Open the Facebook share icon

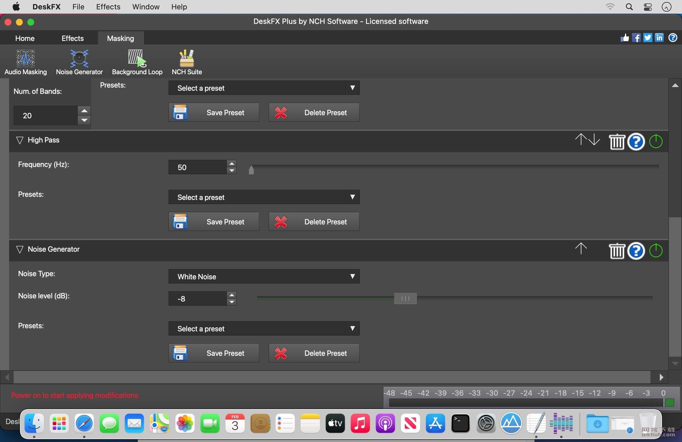tap(636, 38)
